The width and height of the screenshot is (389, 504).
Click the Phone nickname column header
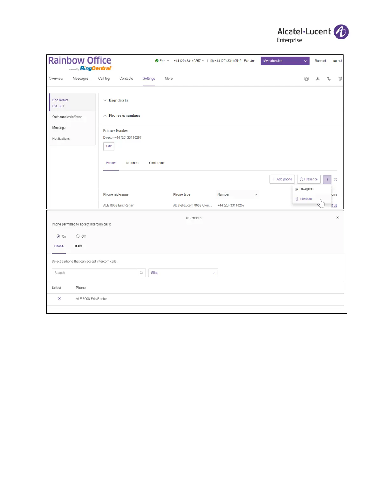tap(116, 195)
